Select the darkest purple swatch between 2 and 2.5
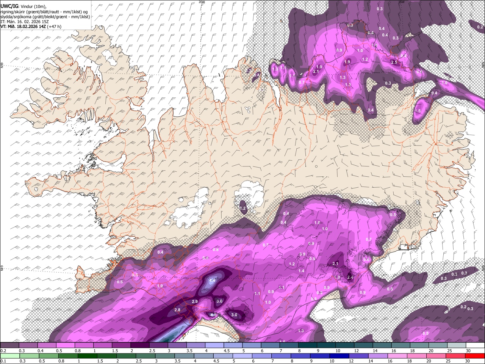 (x=140, y=345)
